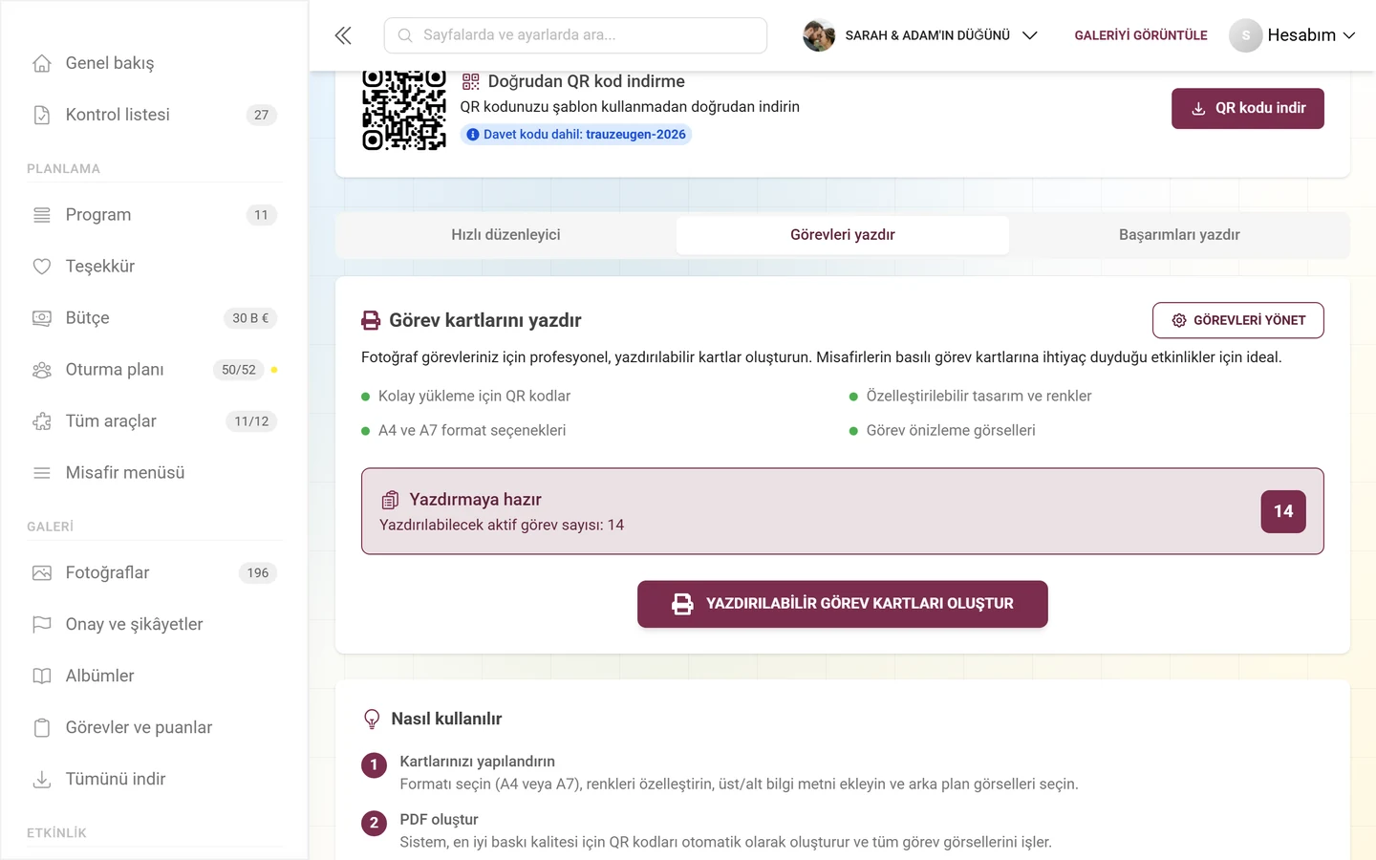Download the QR code with QR kodu indir

(1248, 109)
